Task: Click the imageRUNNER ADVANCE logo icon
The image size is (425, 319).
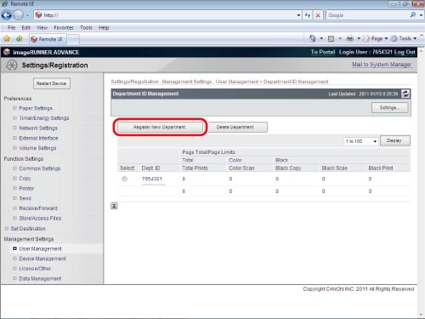Action: (7, 52)
